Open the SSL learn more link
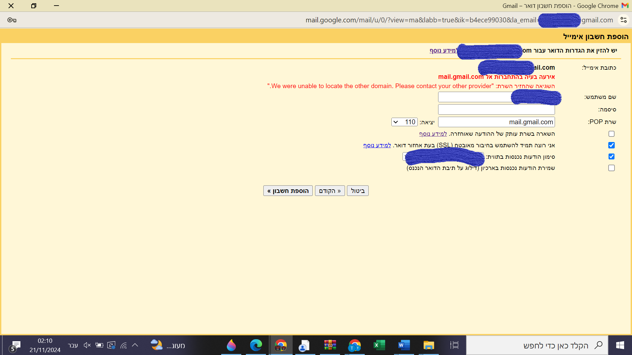This screenshot has height=355, width=632. coord(377,145)
